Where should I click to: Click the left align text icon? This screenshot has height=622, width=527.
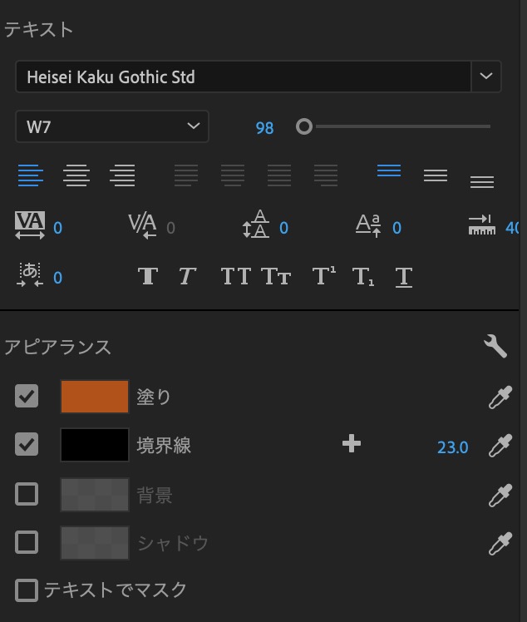coord(31,175)
